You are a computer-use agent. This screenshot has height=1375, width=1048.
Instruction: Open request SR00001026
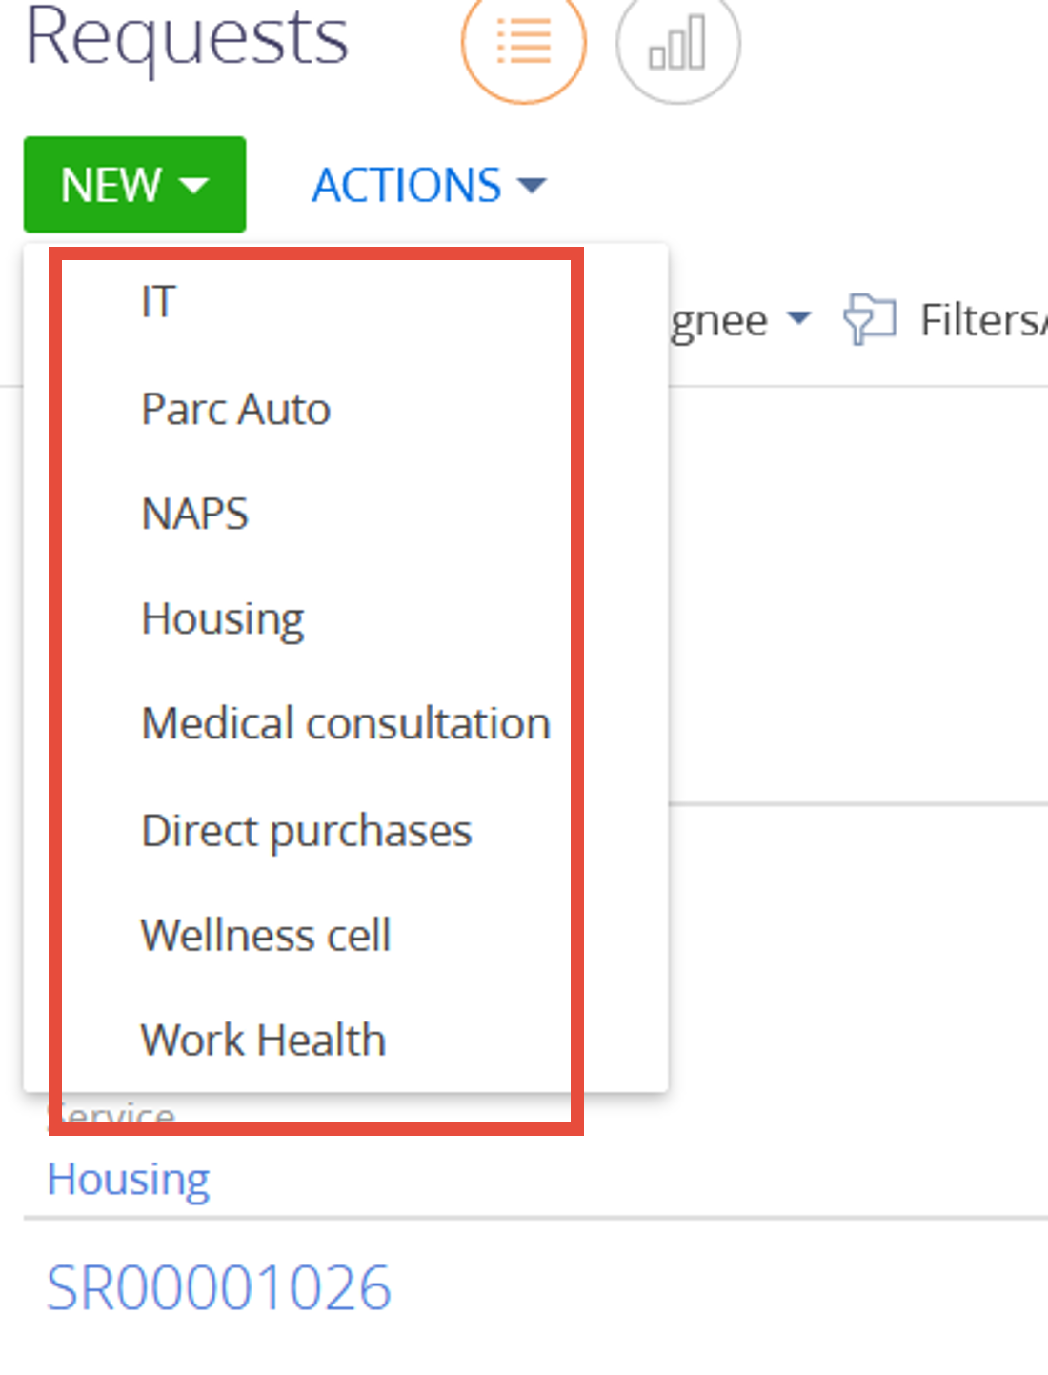(219, 1288)
